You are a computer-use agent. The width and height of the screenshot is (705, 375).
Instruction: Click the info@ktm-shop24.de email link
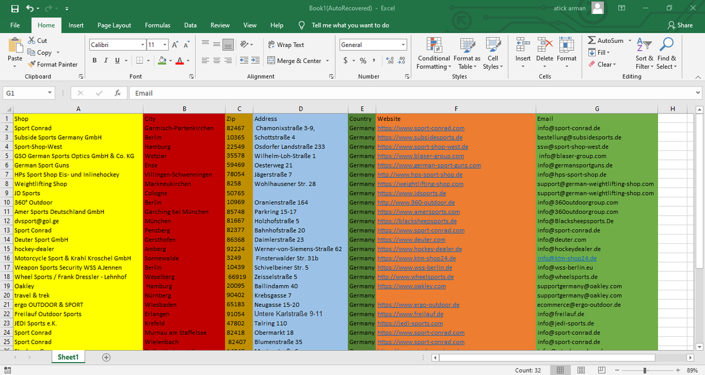click(x=567, y=258)
